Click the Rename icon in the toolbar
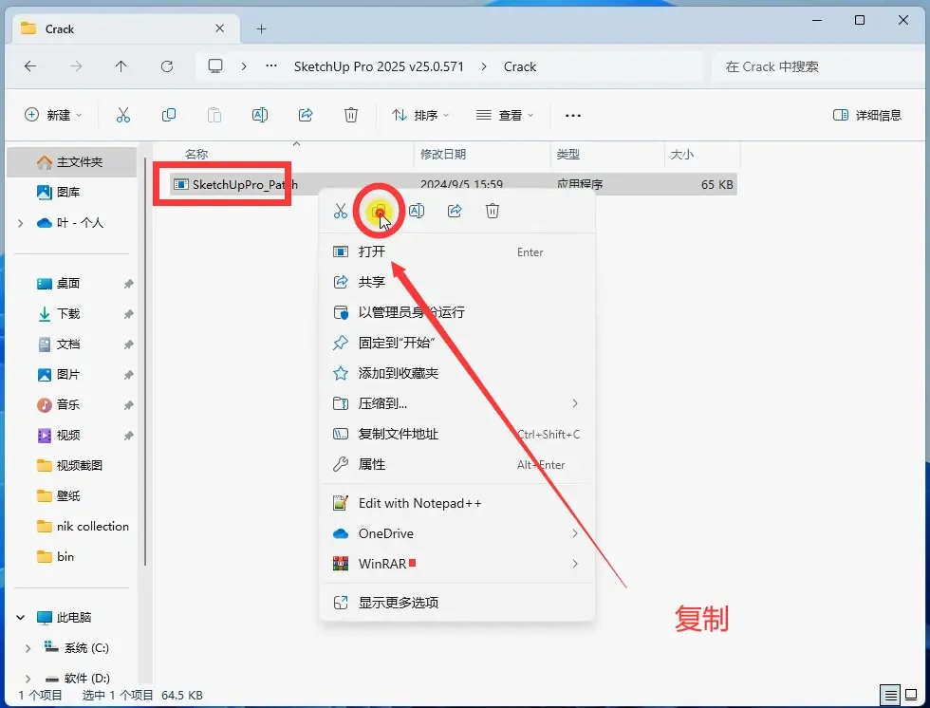This screenshot has width=930, height=708. click(x=260, y=115)
